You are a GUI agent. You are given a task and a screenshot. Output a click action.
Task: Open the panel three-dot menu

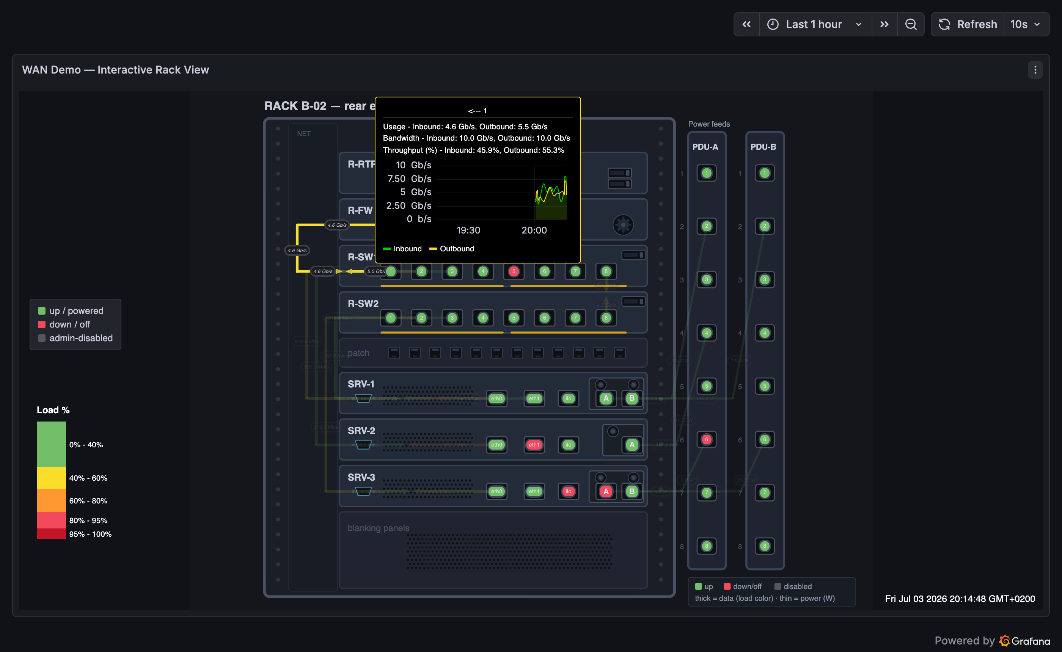point(1035,70)
